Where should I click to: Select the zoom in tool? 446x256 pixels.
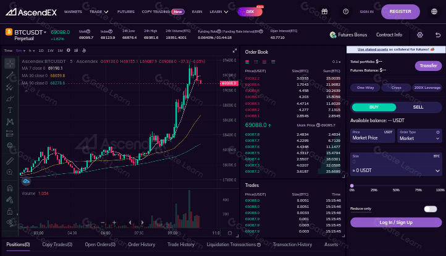pos(10,173)
